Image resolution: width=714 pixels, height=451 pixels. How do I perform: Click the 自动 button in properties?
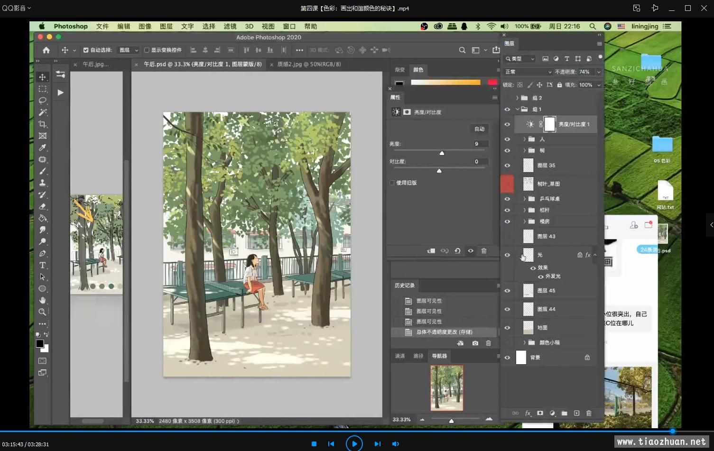[x=479, y=129]
